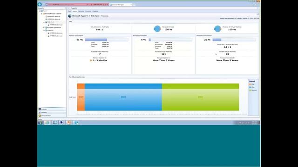This screenshot has height=167, width=298.
Task: Click the Certificate error shield in address bar
Action: pyautogui.click(x=92, y=4)
